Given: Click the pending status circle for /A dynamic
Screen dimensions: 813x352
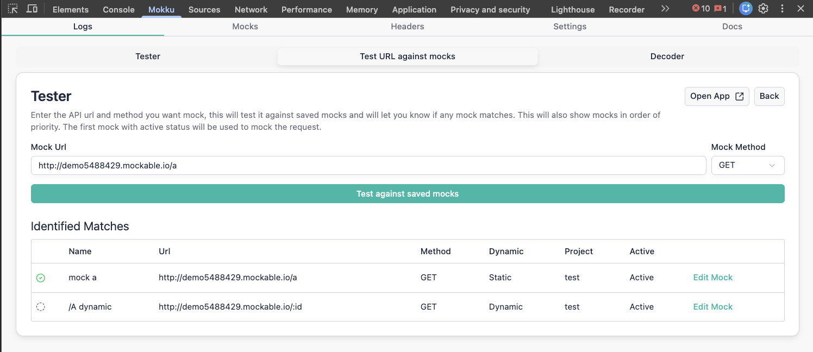Looking at the screenshot, I should click(41, 306).
